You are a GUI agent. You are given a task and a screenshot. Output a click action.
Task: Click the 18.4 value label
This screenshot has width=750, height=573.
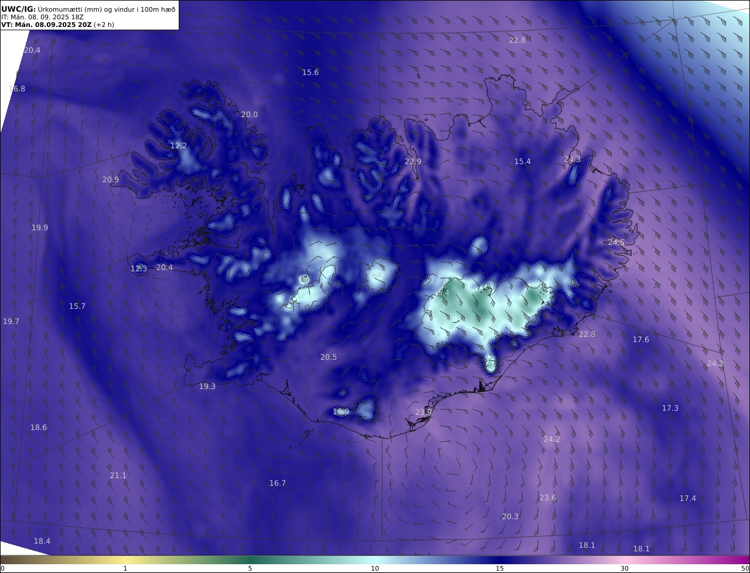coord(42,541)
